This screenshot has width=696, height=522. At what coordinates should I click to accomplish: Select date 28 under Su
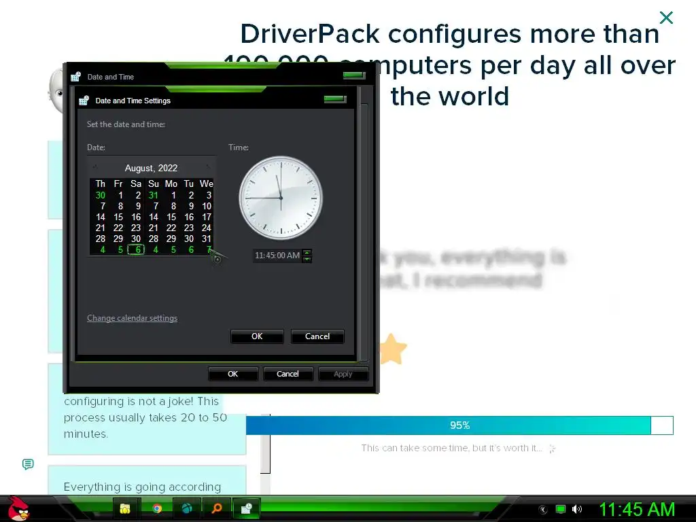pyautogui.click(x=153, y=239)
